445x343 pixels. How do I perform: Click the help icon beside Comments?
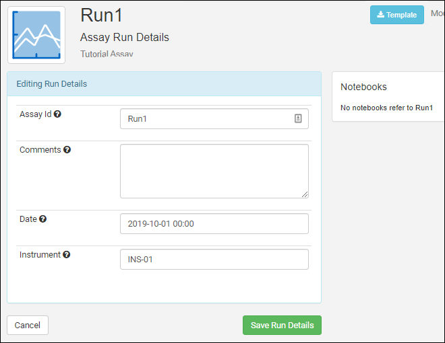tap(67, 150)
